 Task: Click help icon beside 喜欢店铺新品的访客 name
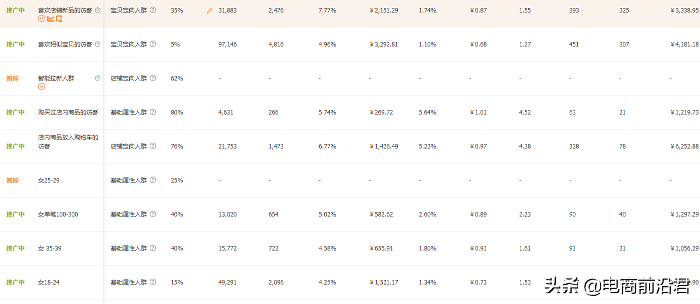click(98, 10)
